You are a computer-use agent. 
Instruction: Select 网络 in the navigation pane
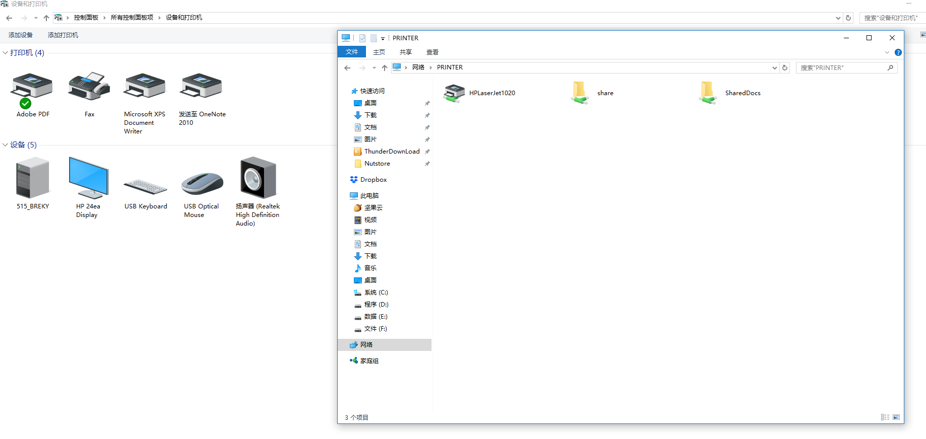(x=385, y=345)
